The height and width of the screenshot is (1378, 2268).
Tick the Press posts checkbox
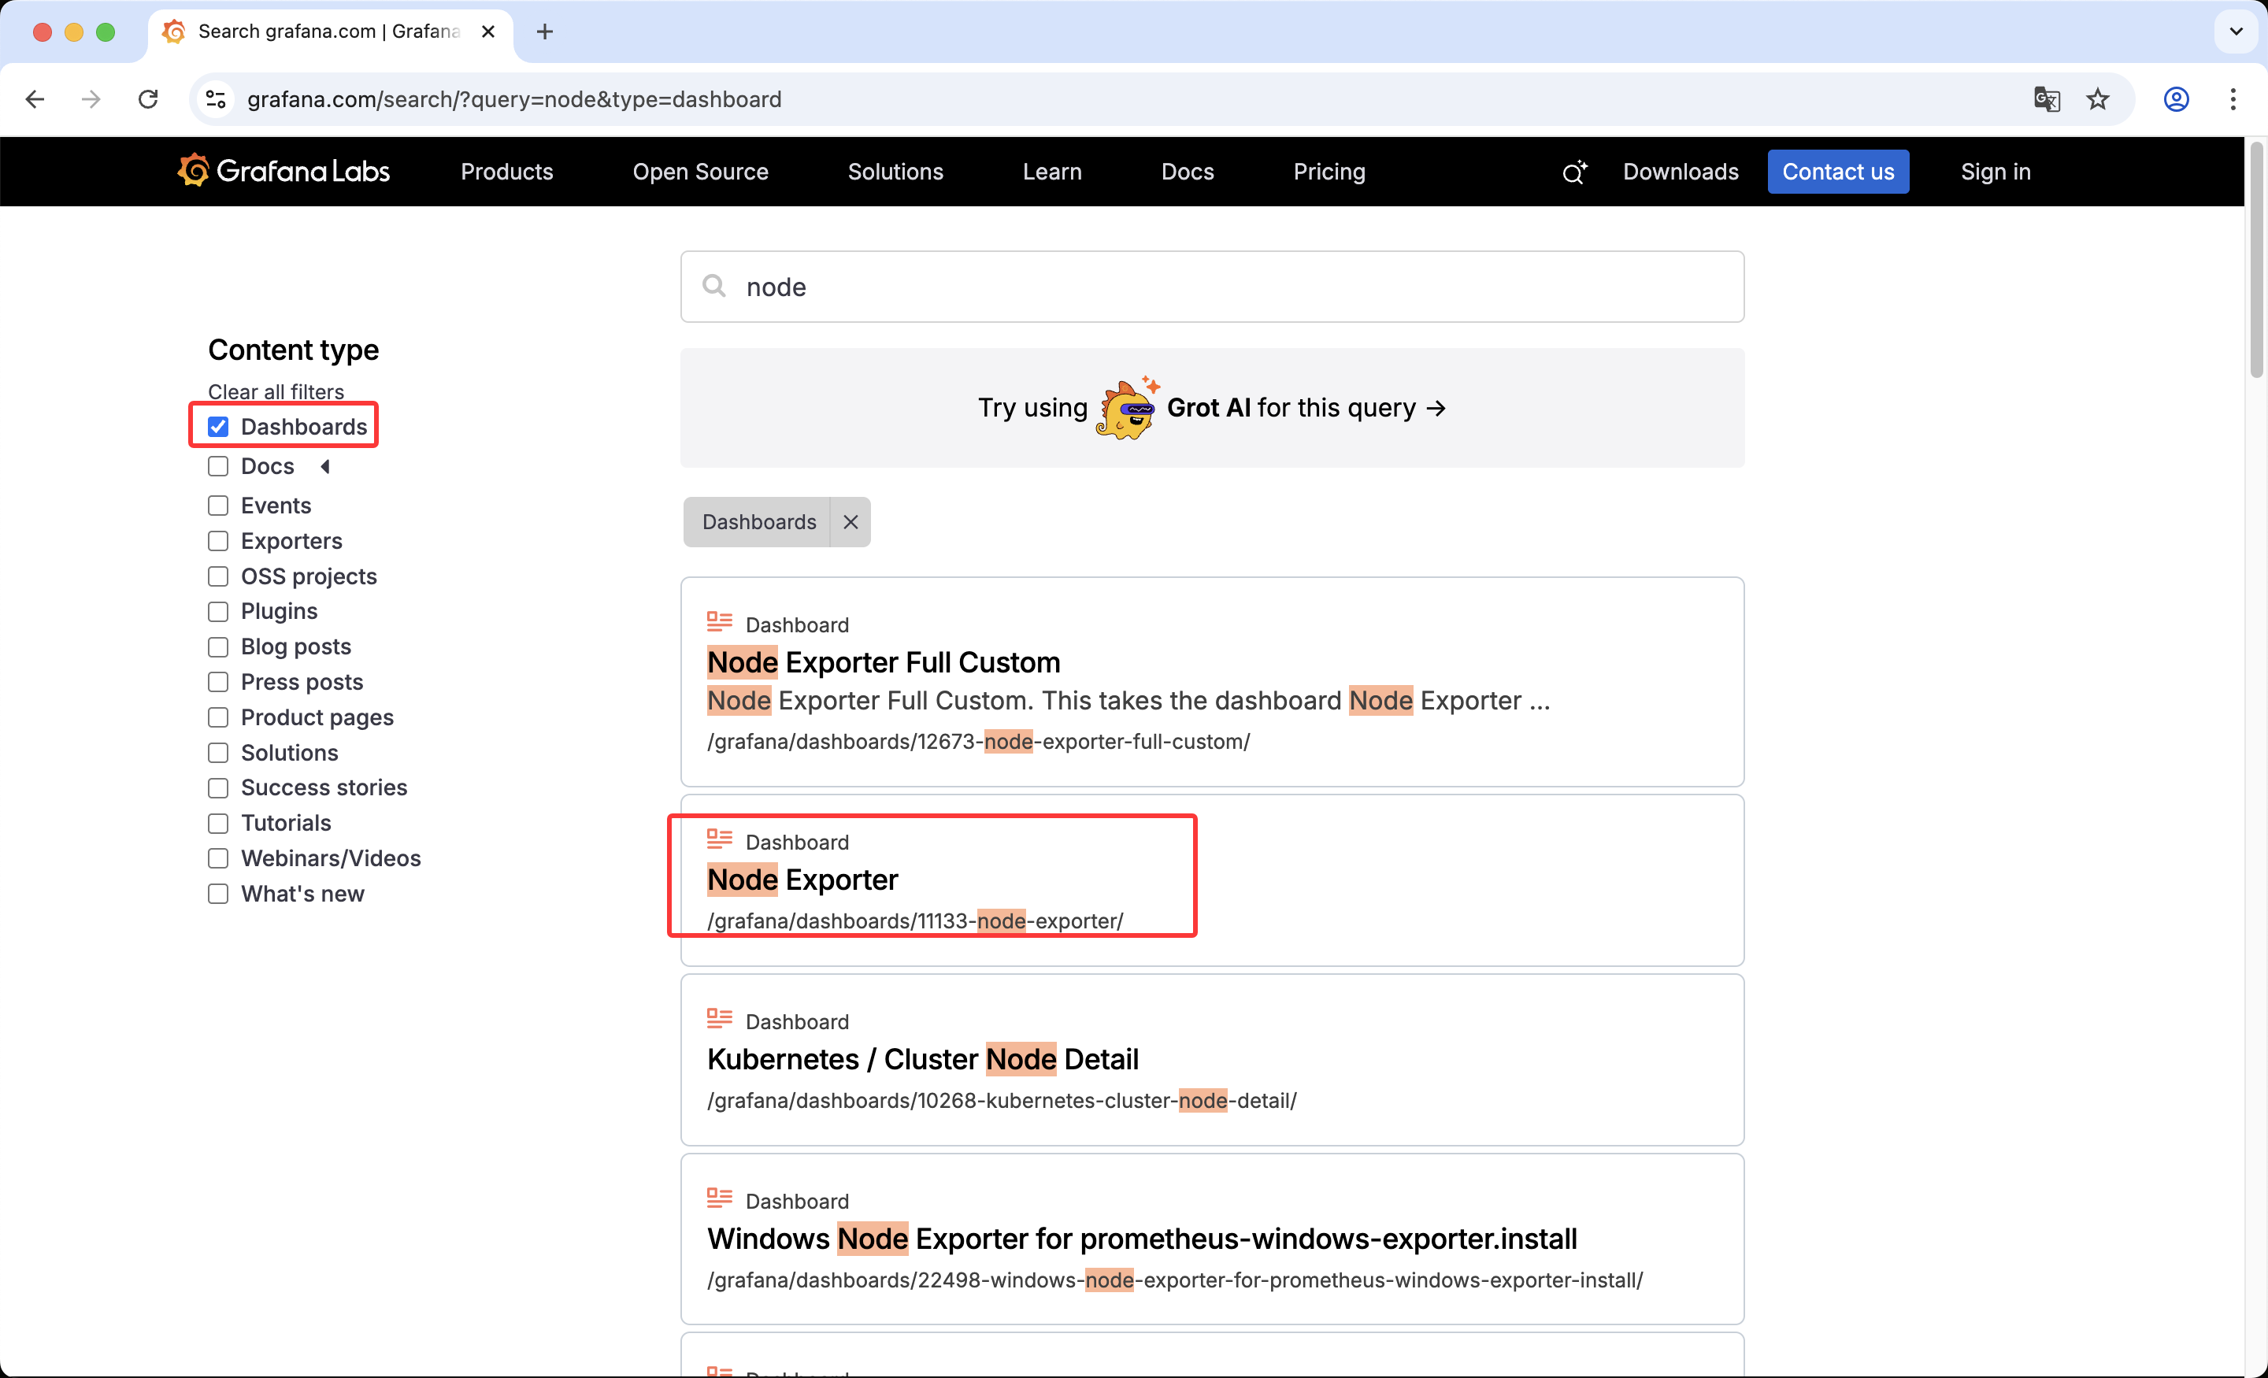pos(218,683)
